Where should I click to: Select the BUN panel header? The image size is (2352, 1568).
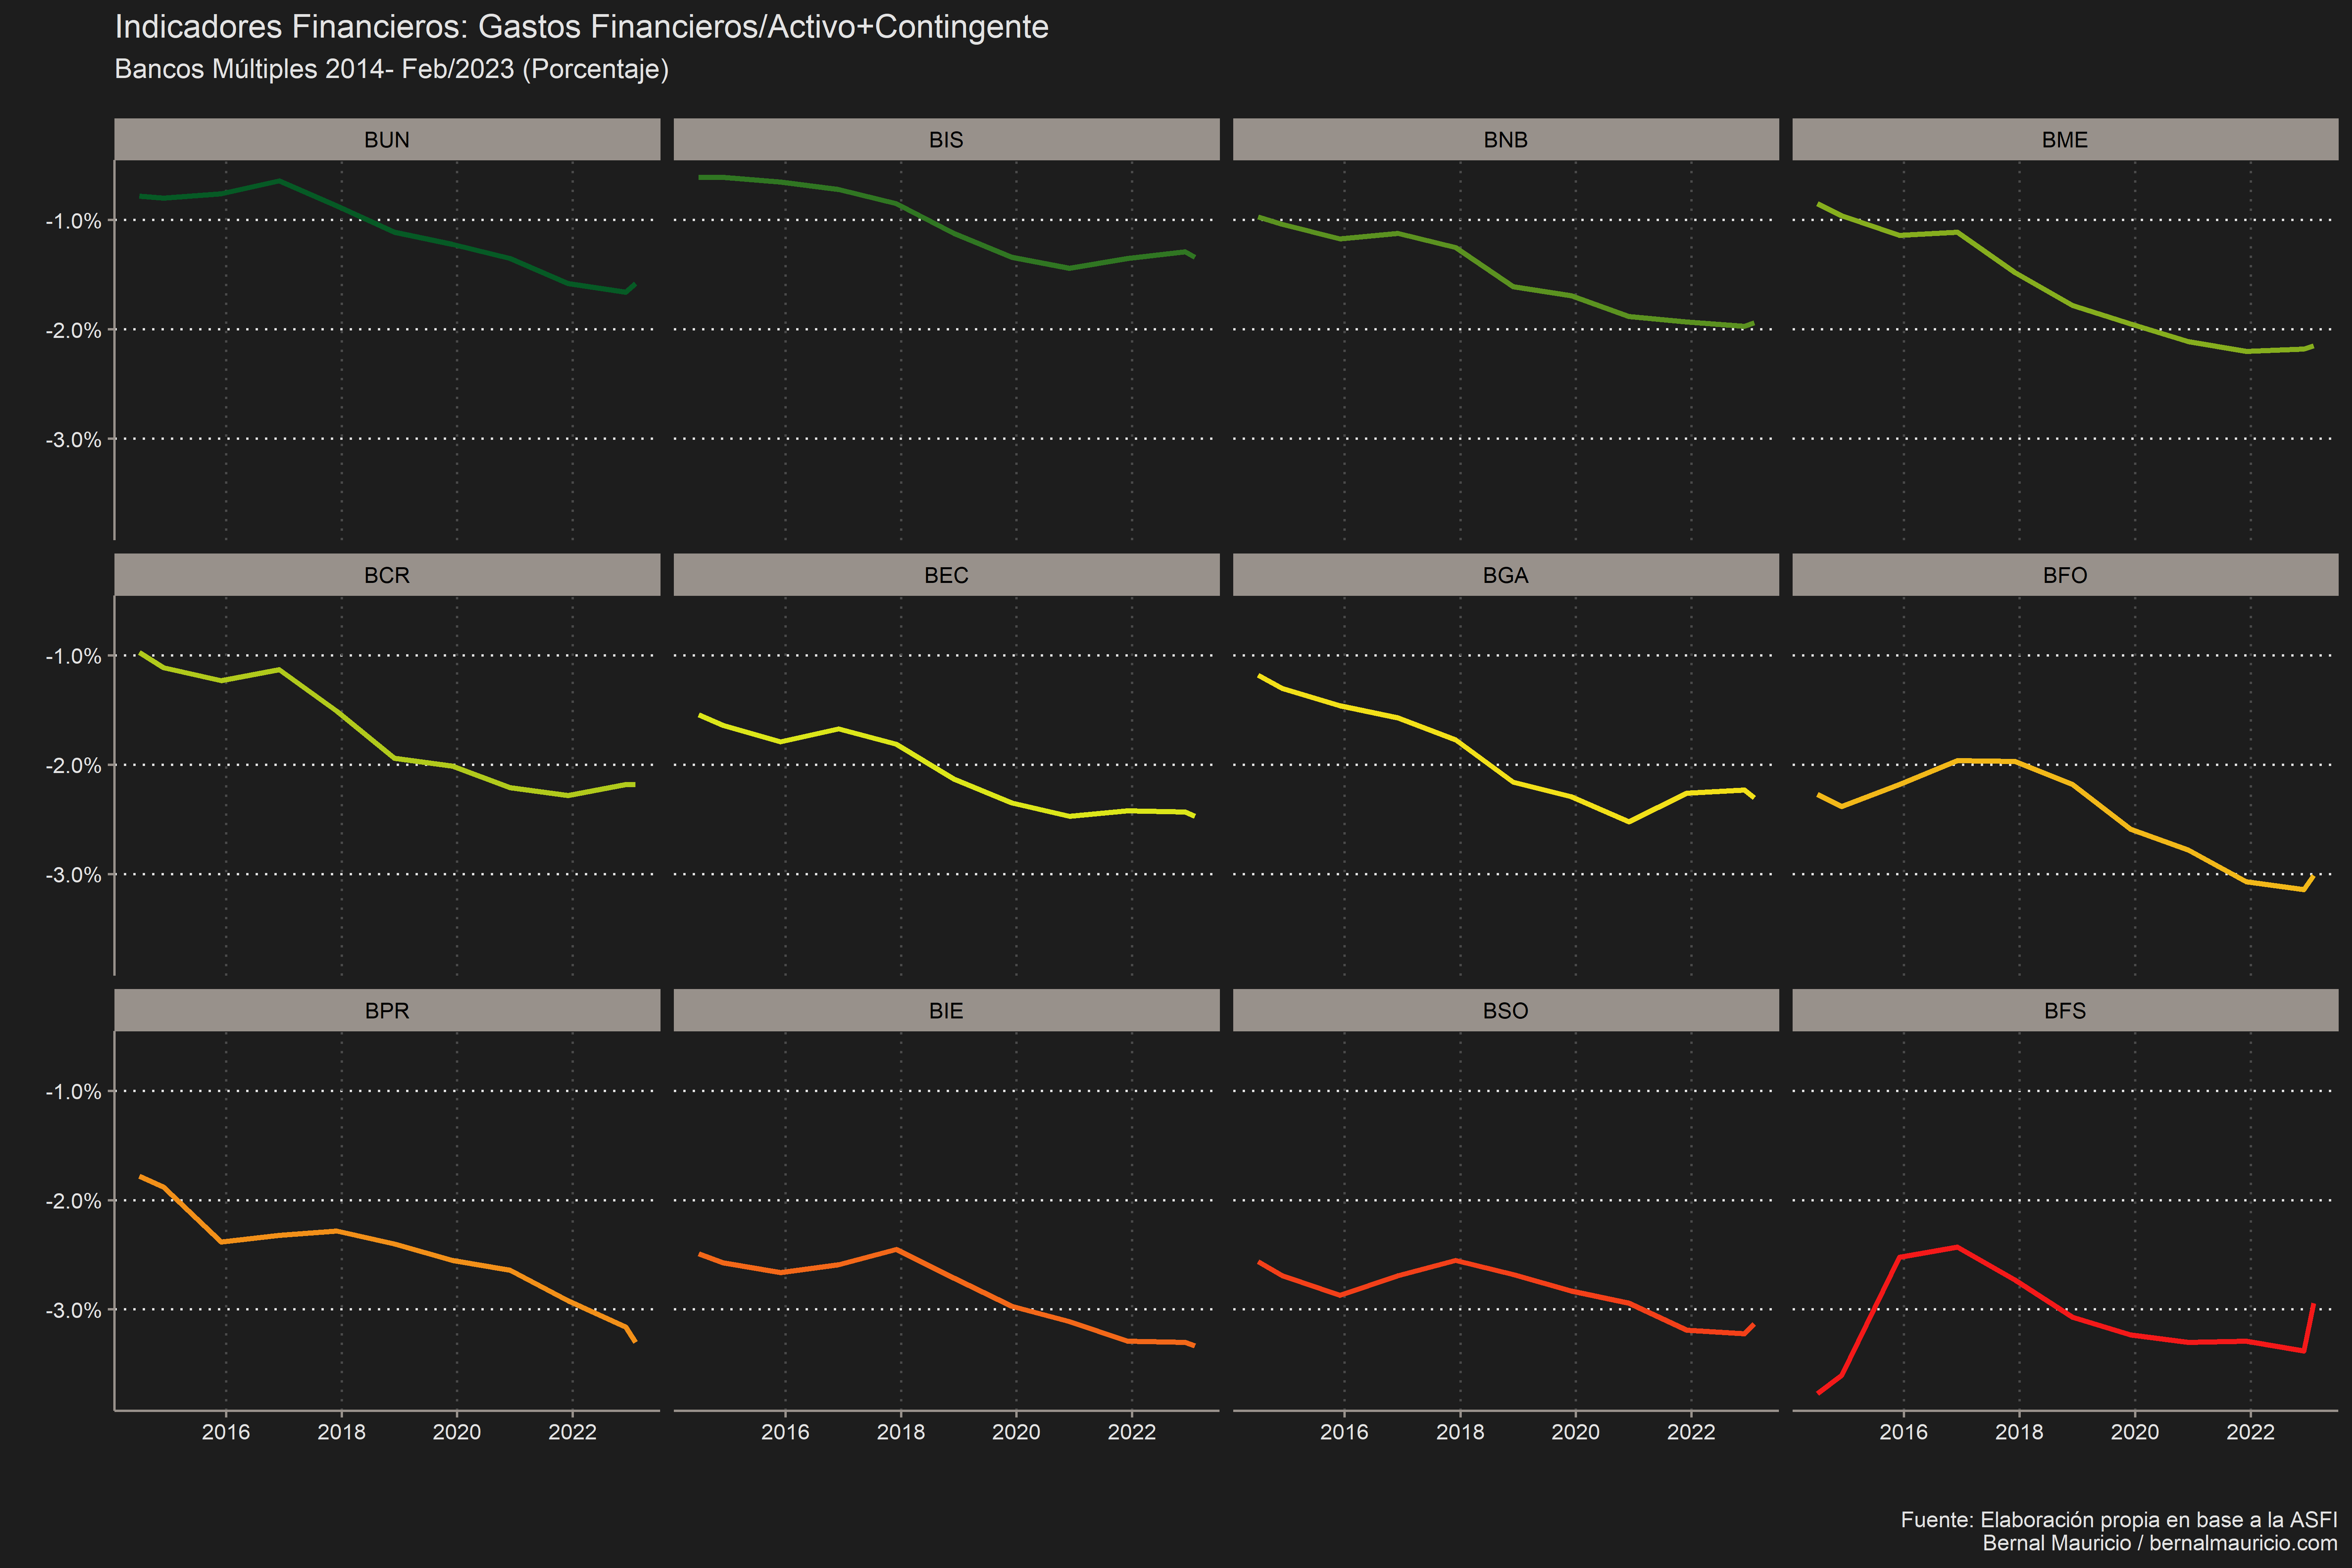pyautogui.click(x=387, y=139)
